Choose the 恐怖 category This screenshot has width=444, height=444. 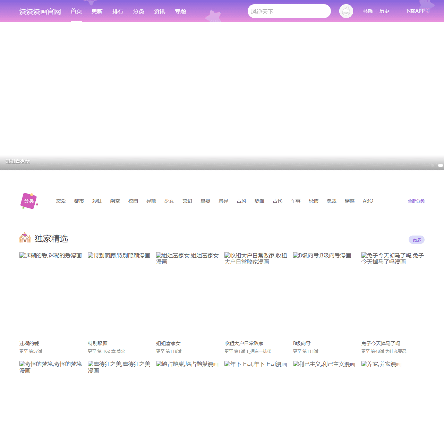(314, 201)
